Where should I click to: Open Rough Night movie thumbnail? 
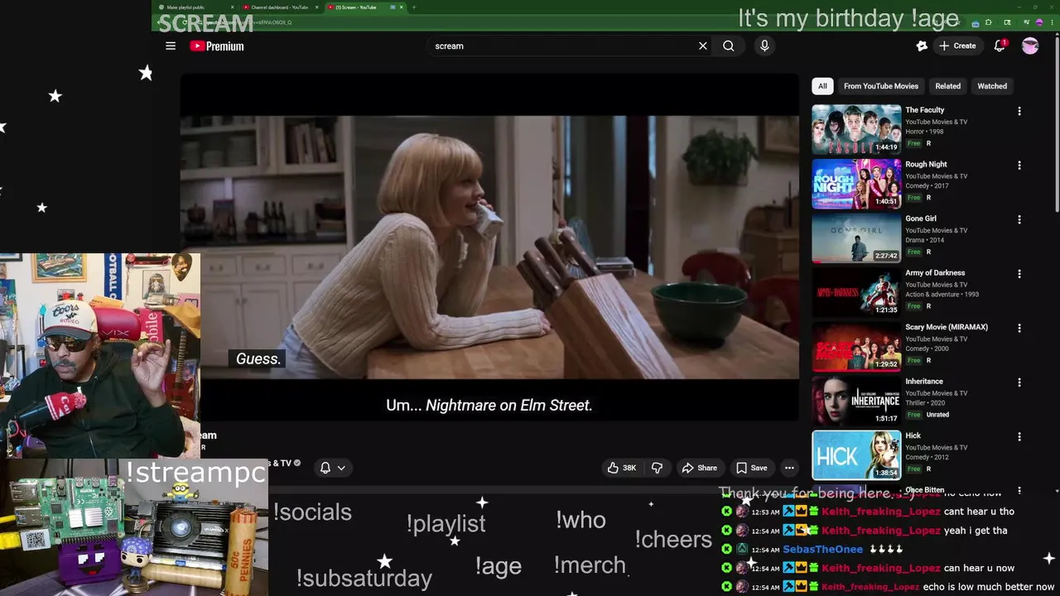coord(856,184)
